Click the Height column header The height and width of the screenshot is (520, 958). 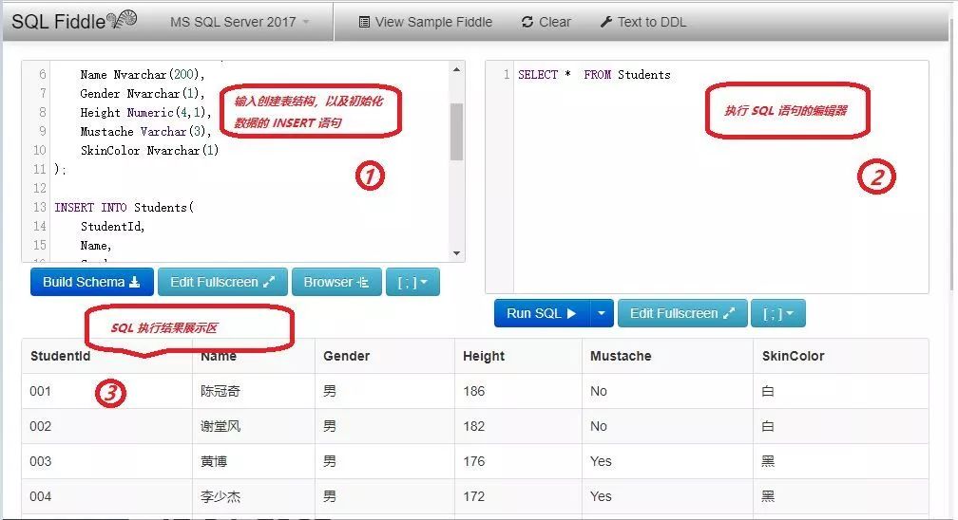484,356
